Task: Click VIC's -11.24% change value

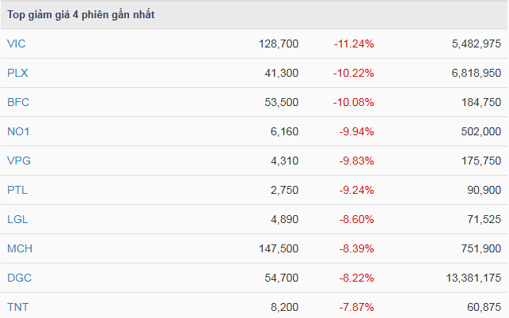Action: coord(353,44)
